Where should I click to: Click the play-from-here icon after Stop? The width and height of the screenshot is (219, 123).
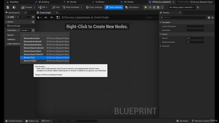(158, 7)
